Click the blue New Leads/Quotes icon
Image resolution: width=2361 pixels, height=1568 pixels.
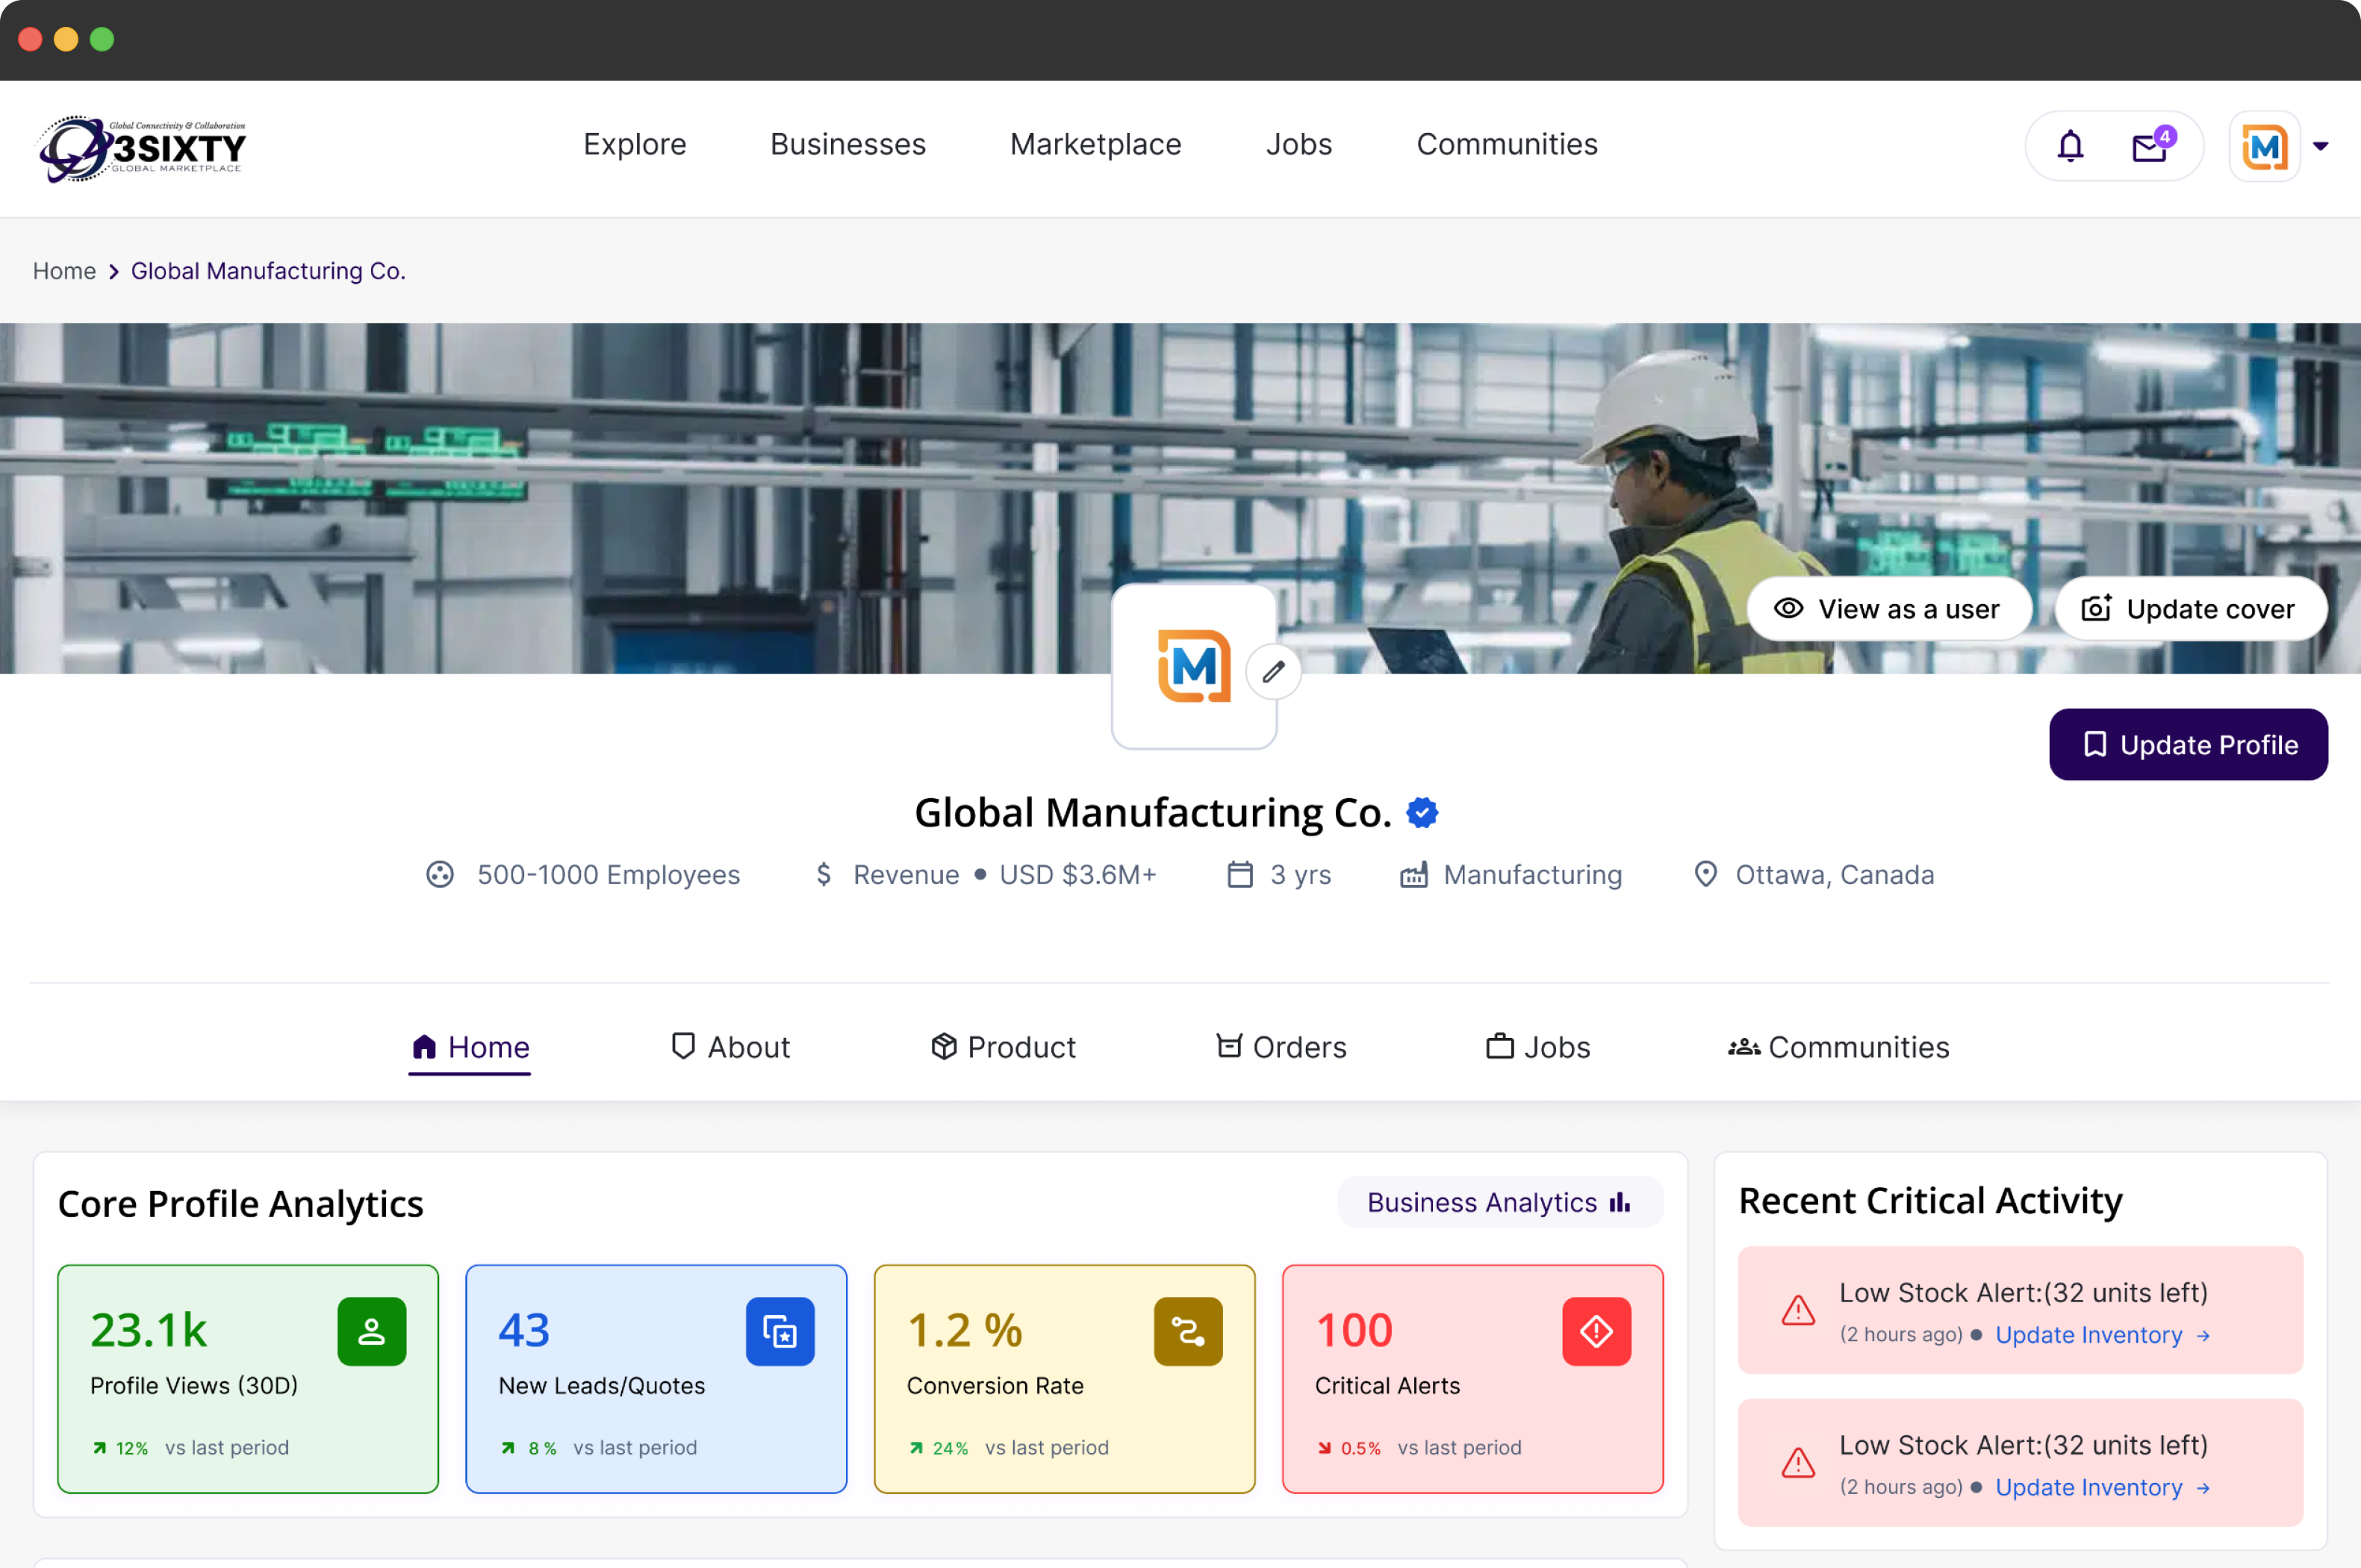780,1331
